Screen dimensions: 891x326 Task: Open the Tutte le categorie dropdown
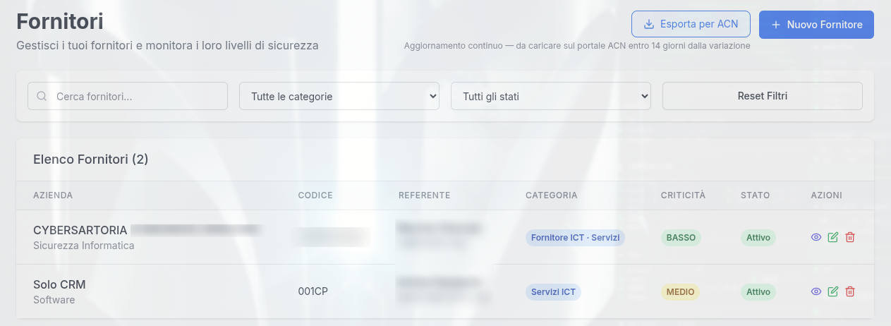[x=339, y=96]
